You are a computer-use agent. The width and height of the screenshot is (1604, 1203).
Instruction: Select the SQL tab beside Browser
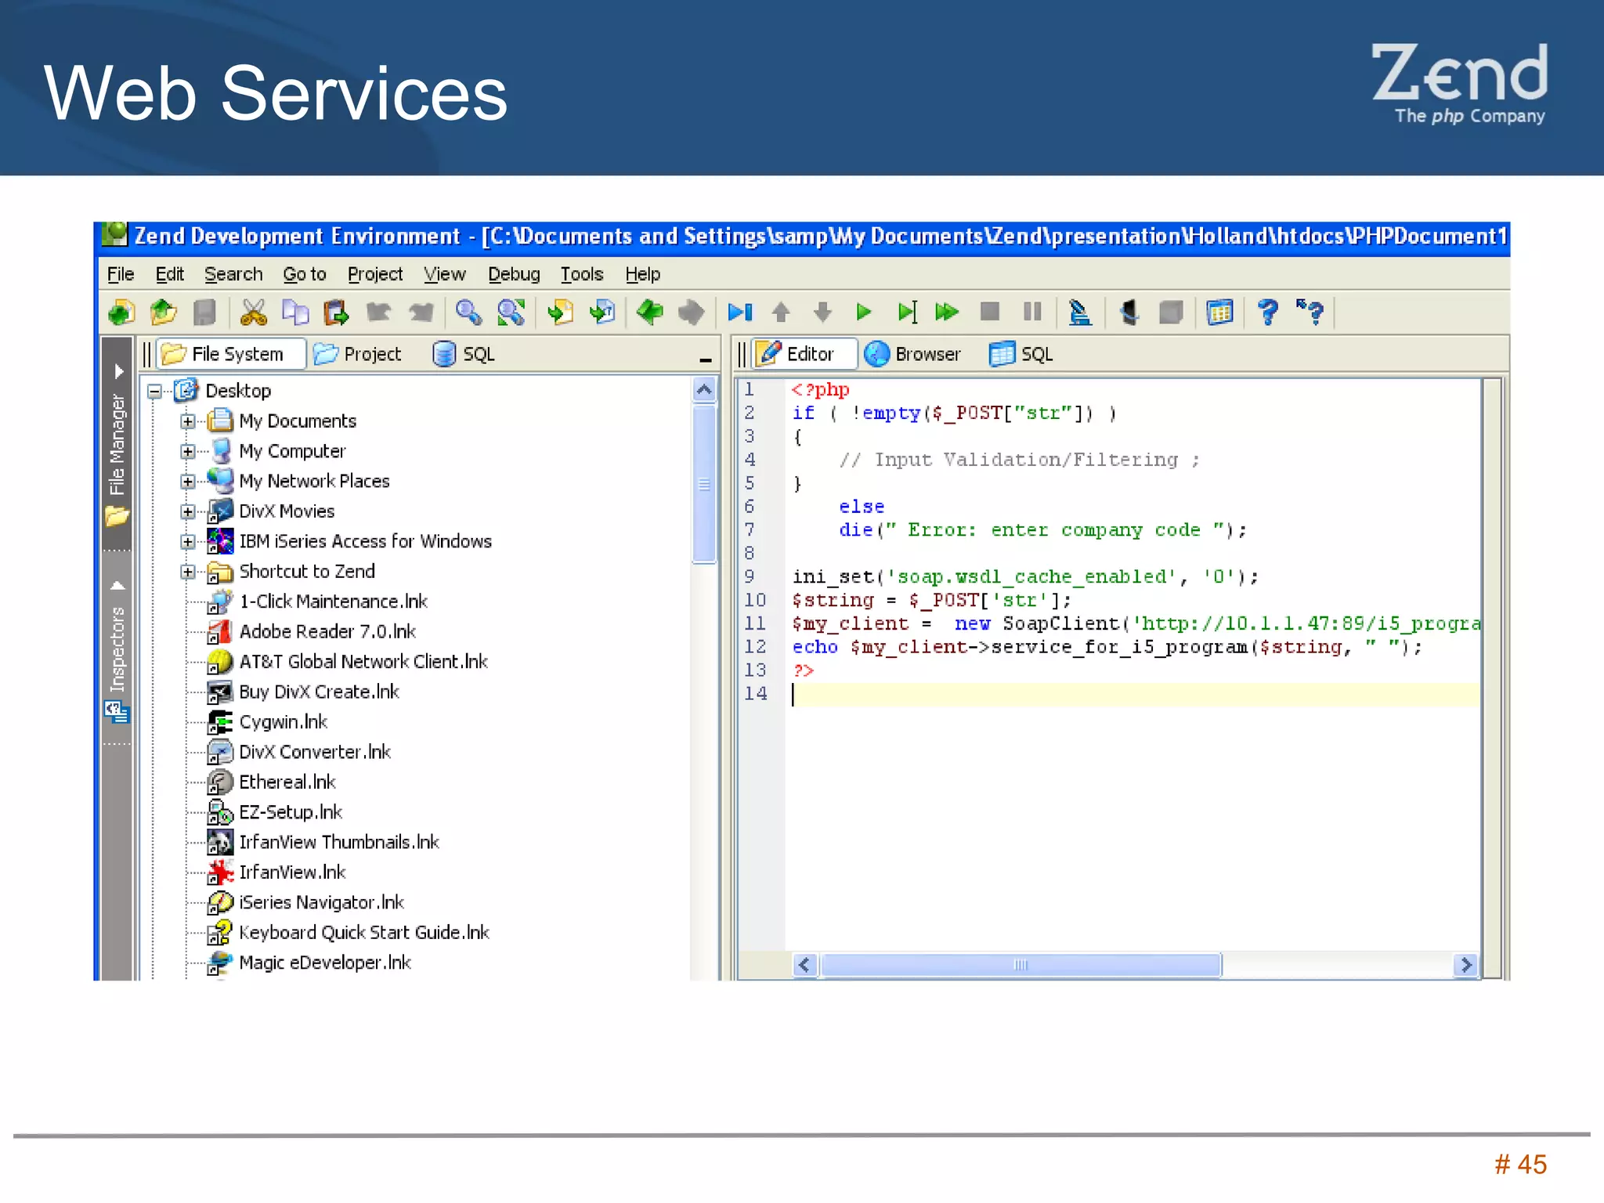point(1021,354)
